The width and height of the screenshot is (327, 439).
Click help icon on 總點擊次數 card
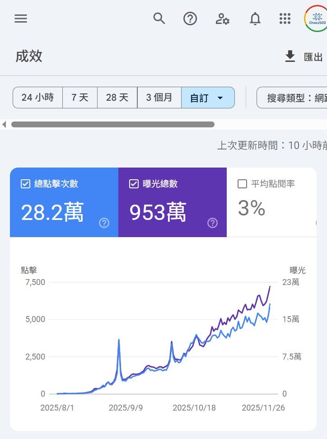tap(104, 223)
